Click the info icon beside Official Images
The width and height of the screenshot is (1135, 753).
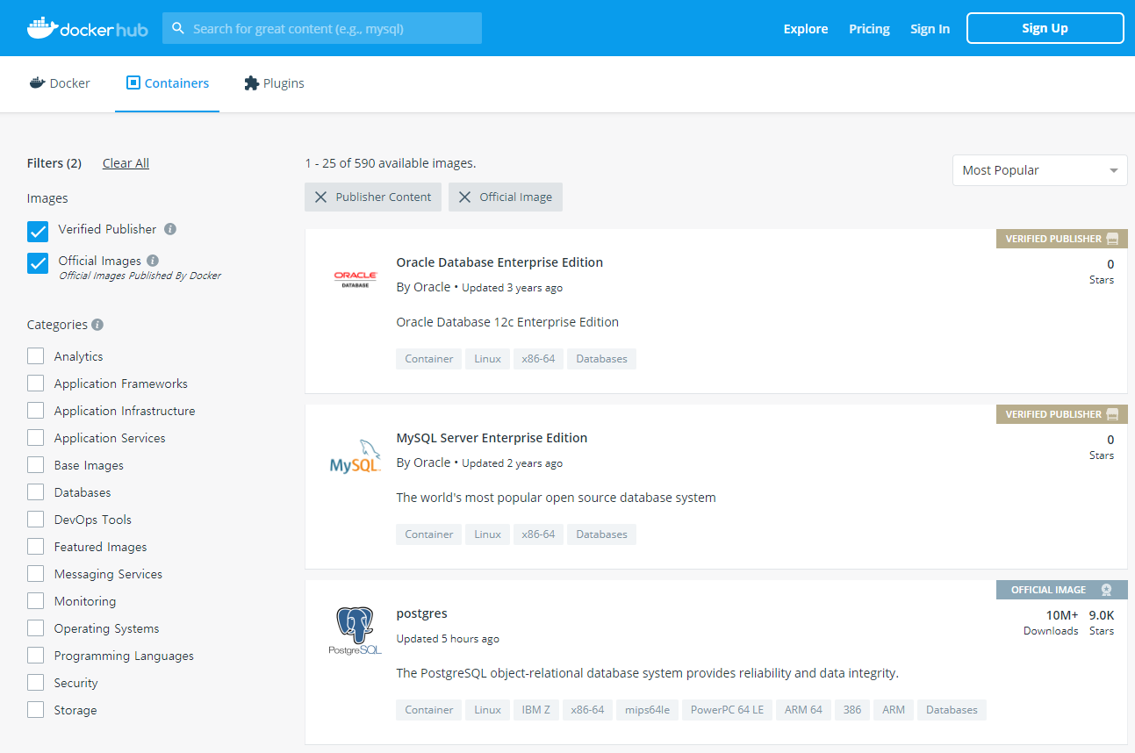[153, 261]
